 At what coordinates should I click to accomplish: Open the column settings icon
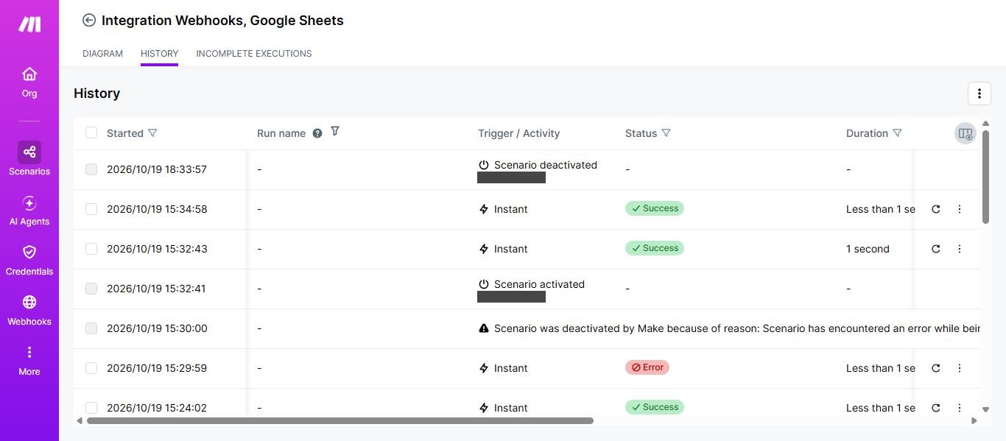click(x=965, y=133)
